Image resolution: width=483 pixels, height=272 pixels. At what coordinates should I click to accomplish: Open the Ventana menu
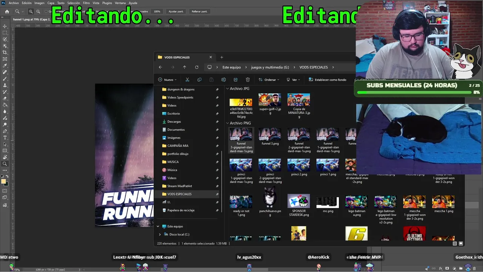click(120, 3)
